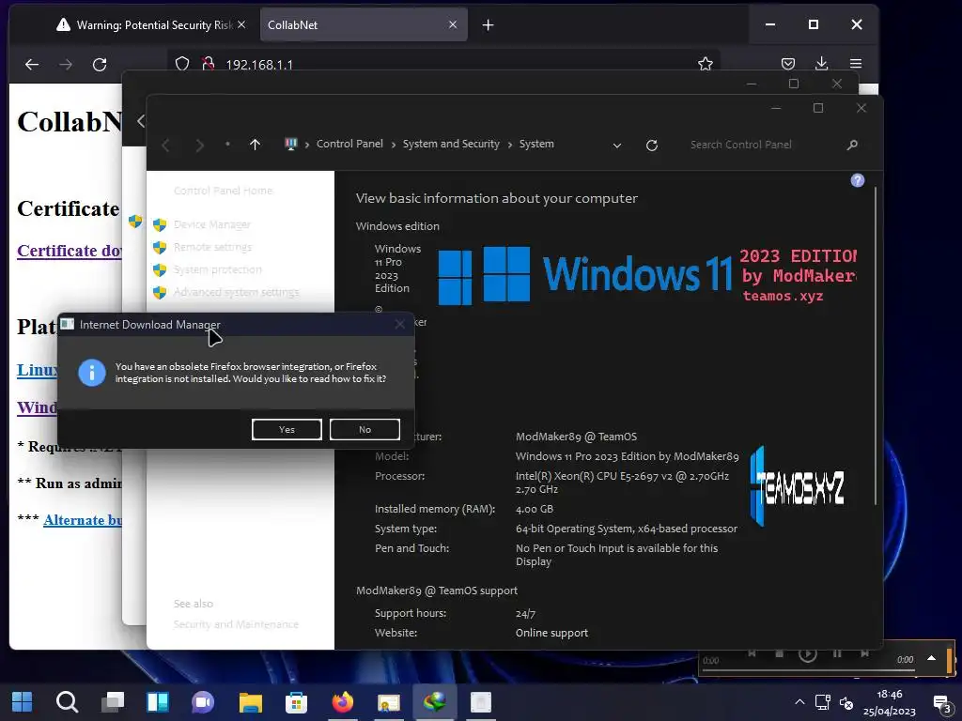This screenshot has height=721, width=962.
Task: Click Yes in Internet Download Manager dialog
Action: (x=287, y=429)
